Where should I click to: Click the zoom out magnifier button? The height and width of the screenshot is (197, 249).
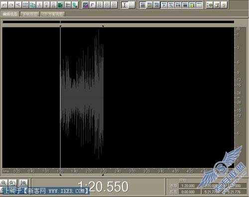click(x=4, y=183)
